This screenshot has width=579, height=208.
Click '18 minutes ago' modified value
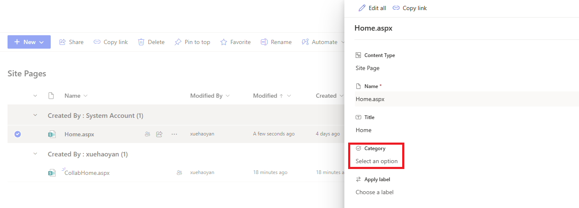270,172
